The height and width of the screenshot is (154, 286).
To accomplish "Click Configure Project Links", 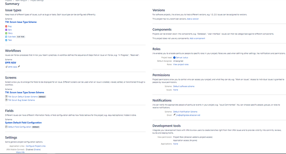I will 36,146.
